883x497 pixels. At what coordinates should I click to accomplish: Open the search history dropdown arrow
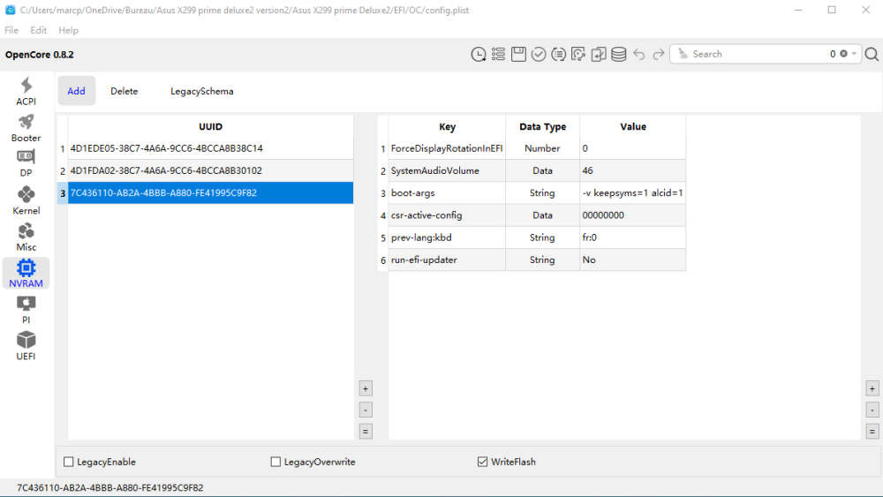point(854,54)
